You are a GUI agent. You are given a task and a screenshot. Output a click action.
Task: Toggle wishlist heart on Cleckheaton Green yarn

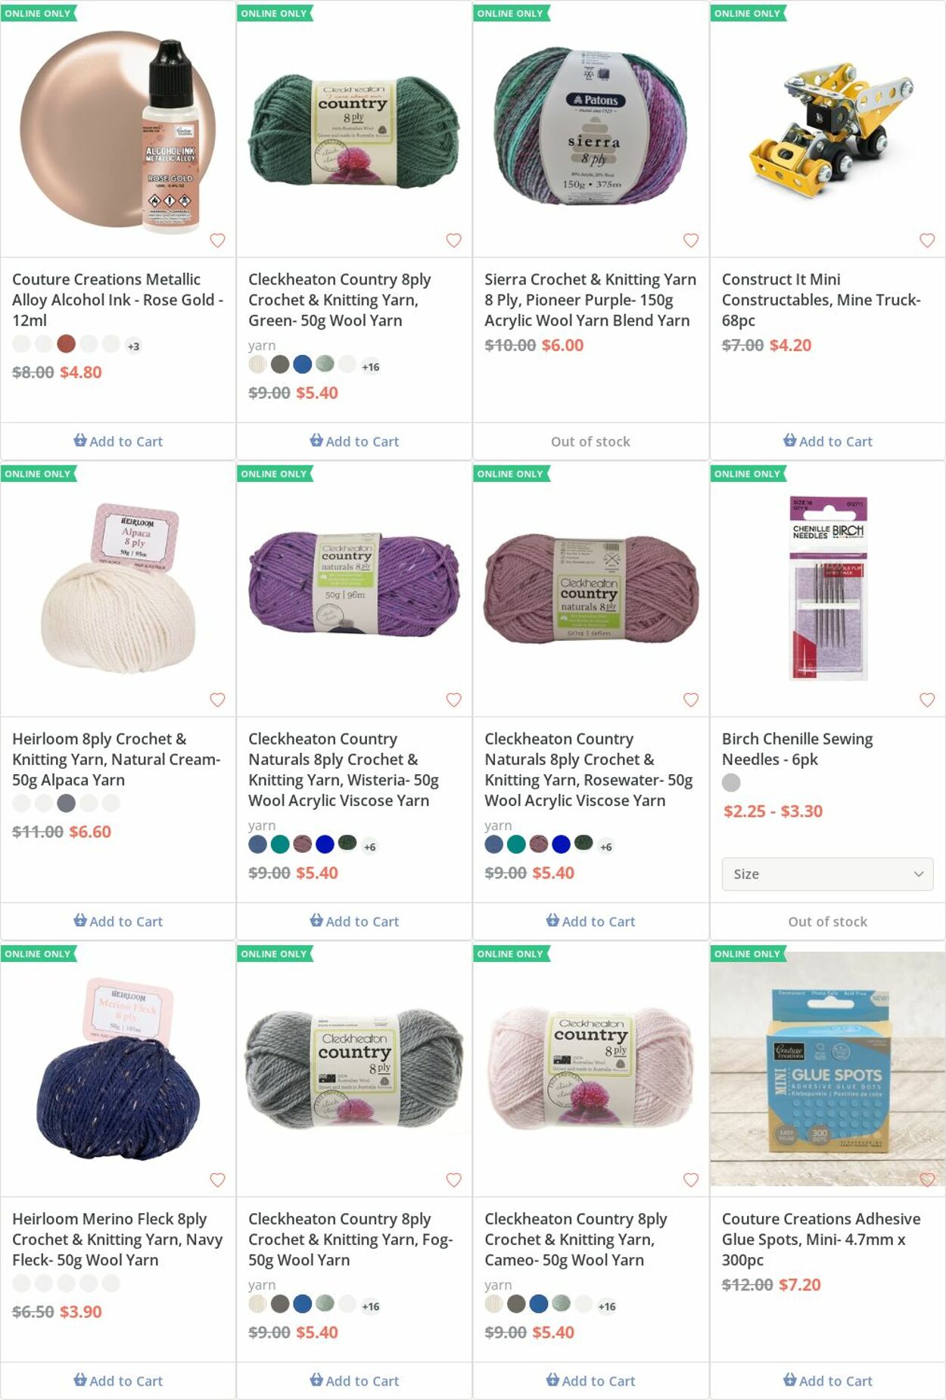tap(453, 241)
